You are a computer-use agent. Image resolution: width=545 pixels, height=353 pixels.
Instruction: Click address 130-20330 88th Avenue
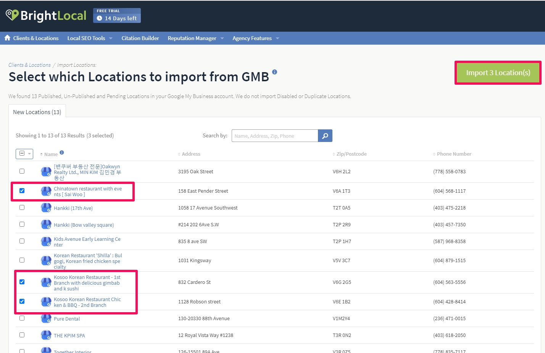(204, 319)
